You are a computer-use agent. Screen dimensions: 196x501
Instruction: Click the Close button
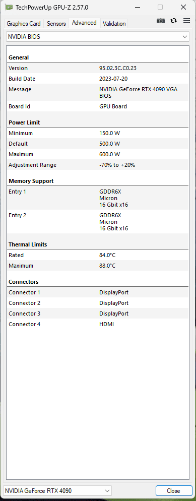click(x=173, y=490)
